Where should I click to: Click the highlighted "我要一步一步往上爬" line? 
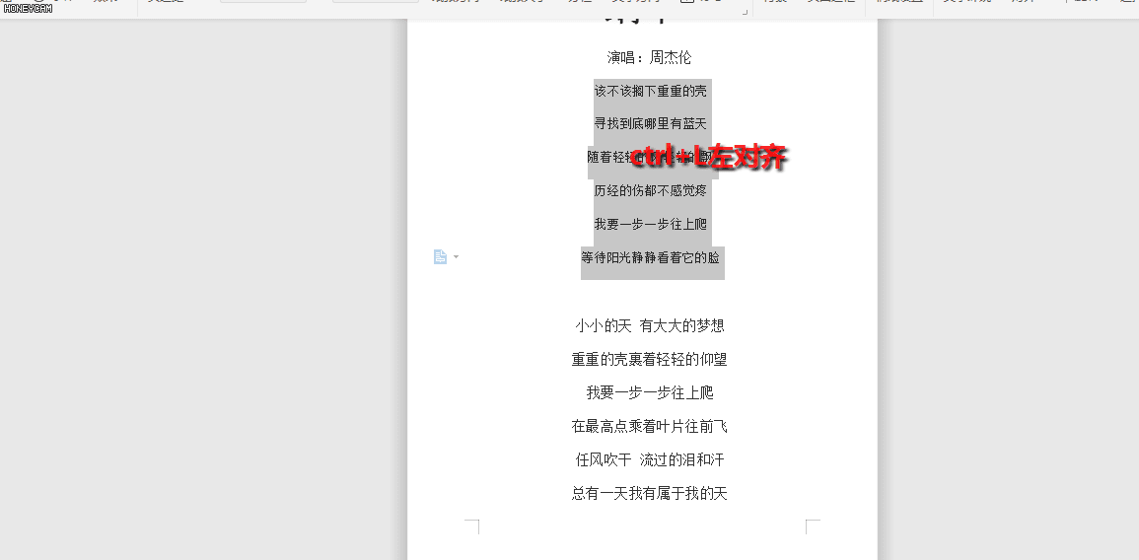[x=650, y=224]
